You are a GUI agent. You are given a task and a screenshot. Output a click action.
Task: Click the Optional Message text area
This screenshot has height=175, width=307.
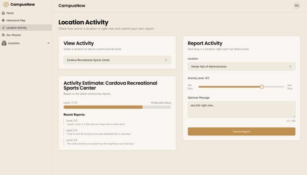(x=241, y=109)
